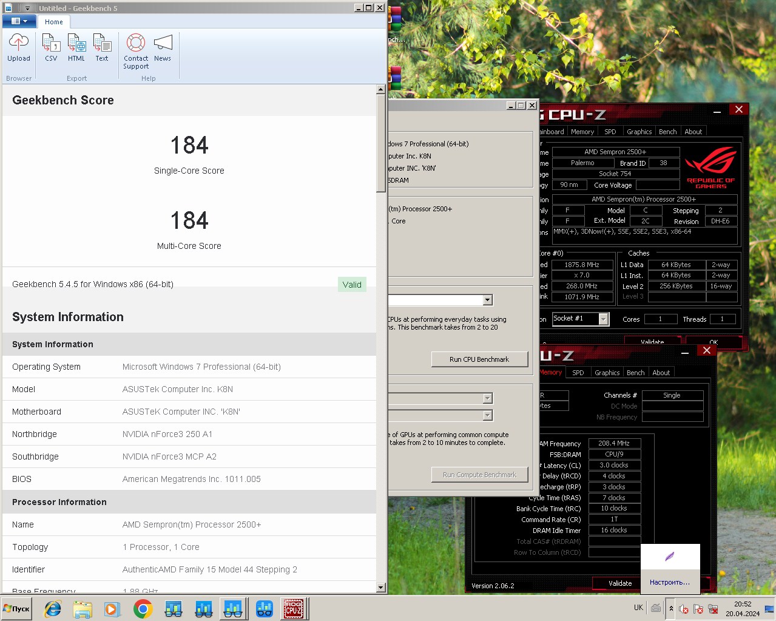
Task: Minimize the lower CPU-Z window
Action: 684,353
